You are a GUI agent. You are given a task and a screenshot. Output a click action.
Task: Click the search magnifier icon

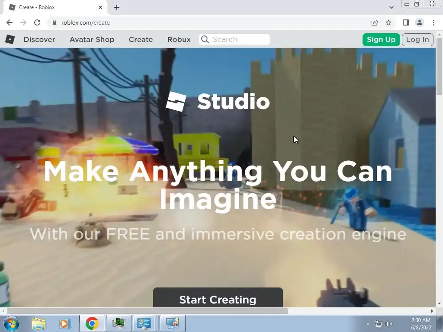(x=205, y=39)
